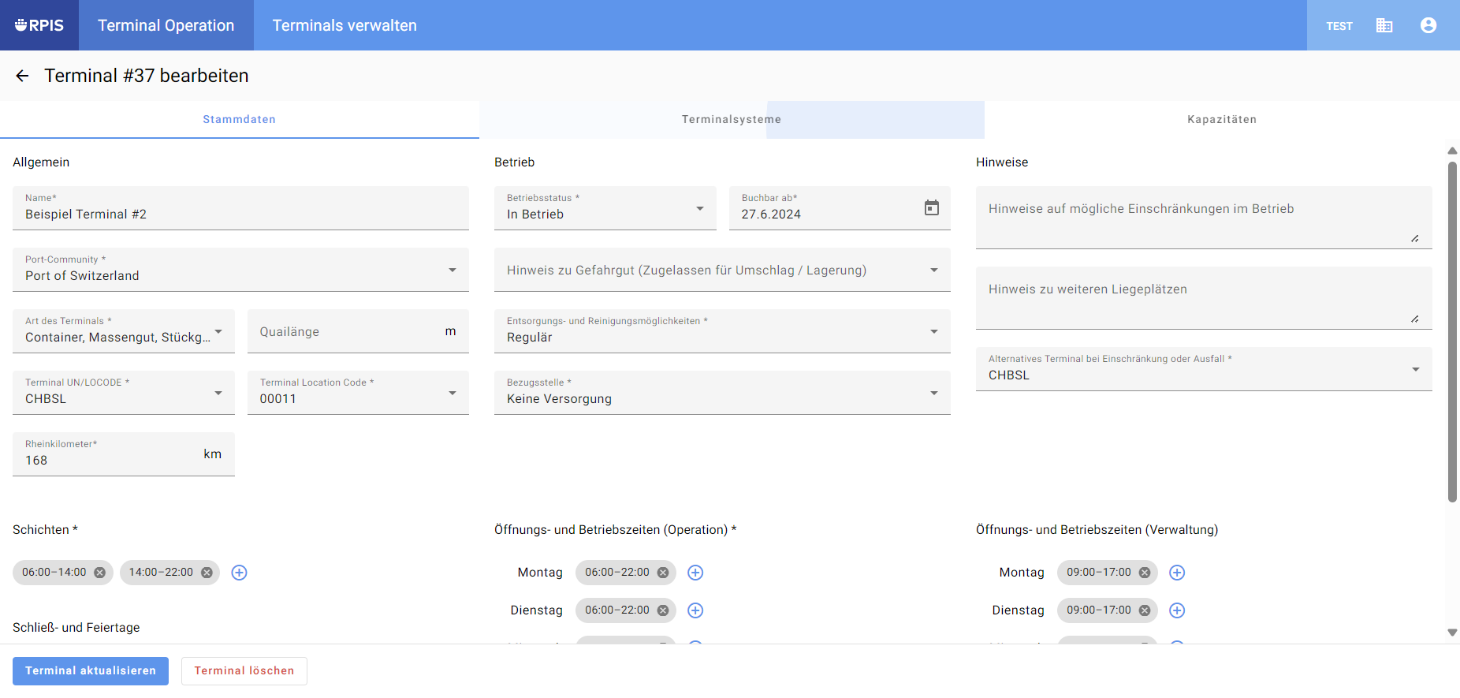The height and width of the screenshot is (698, 1460).
Task: Switch to the Kapazitäten tab
Action: pyautogui.click(x=1222, y=120)
